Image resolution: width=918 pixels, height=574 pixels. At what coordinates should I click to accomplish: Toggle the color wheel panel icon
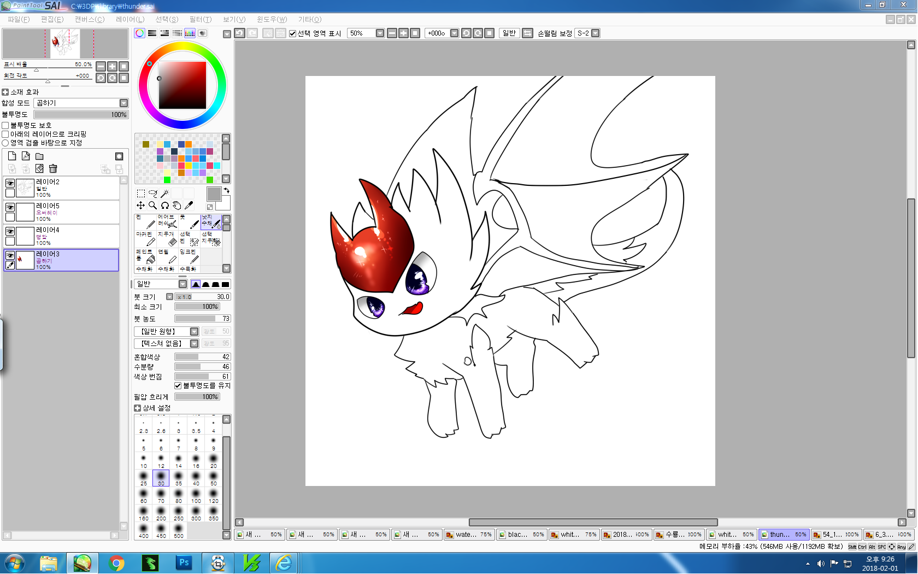point(140,33)
